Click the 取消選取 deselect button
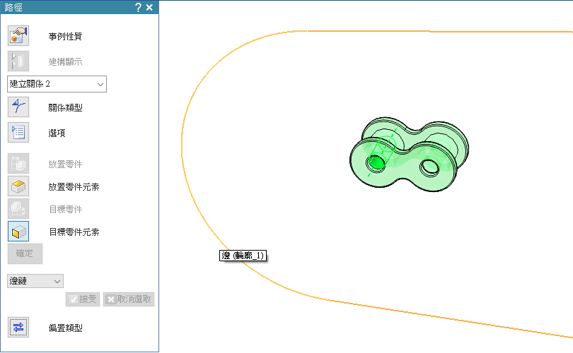Screen dimensions: 573x353 click(x=129, y=299)
